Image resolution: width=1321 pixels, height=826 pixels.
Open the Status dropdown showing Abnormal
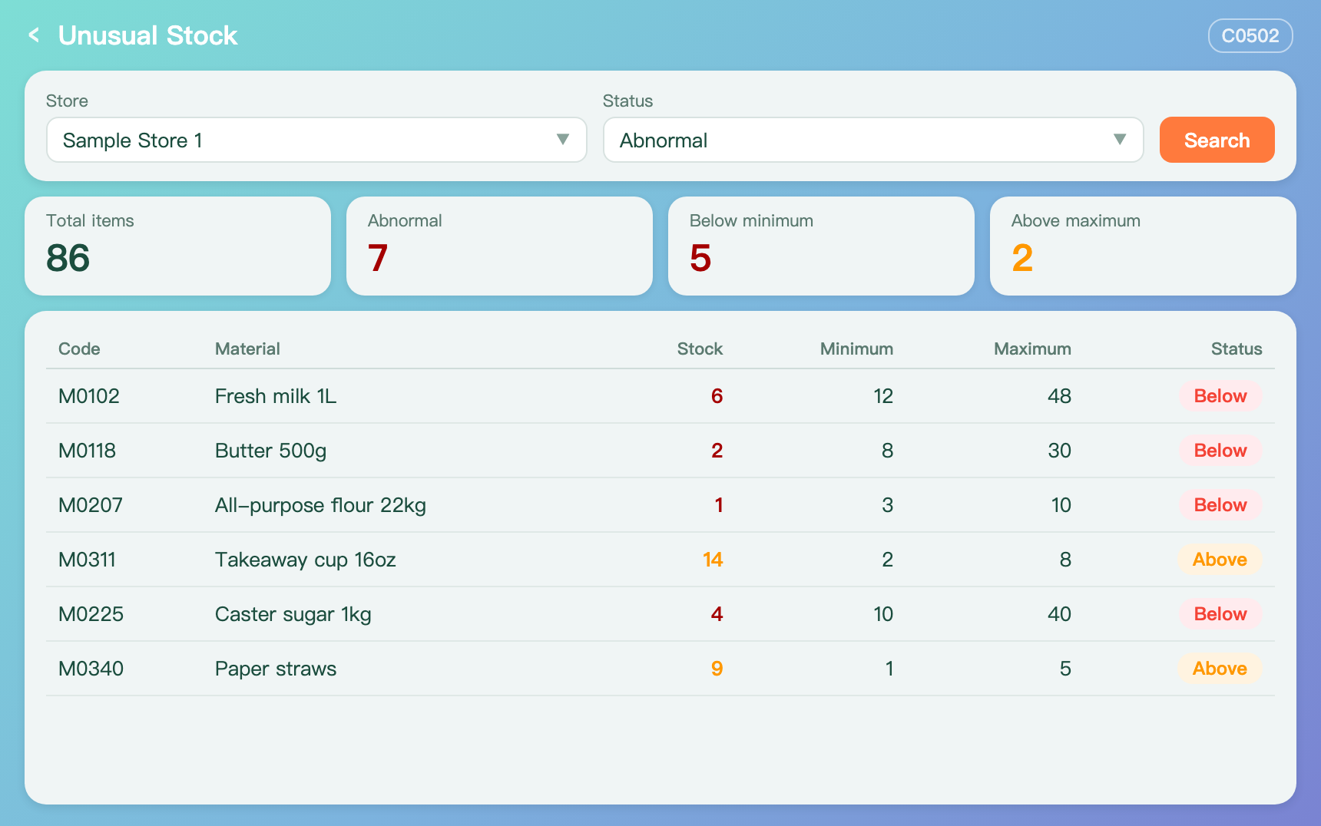873,140
